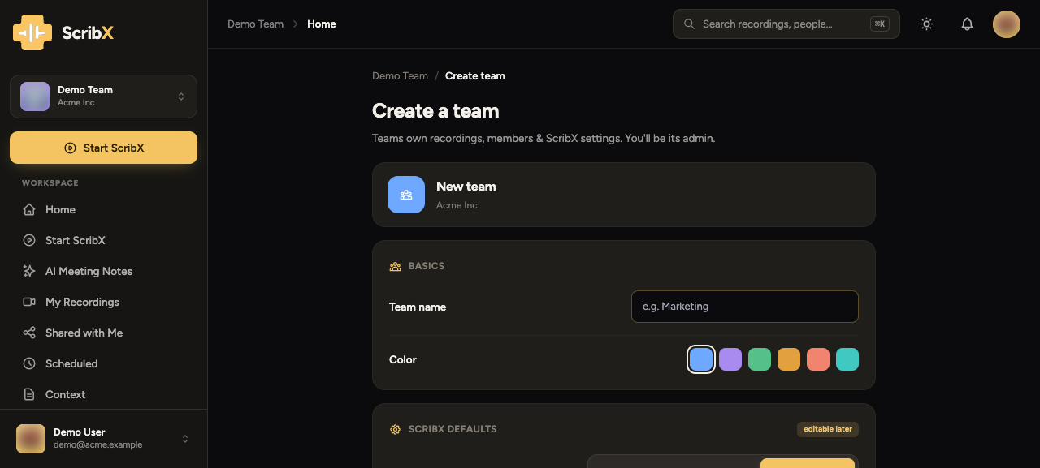Click the Create a team heading
Image resolution: width=1040 pixels, height=468 pixels.
(435, 111)
